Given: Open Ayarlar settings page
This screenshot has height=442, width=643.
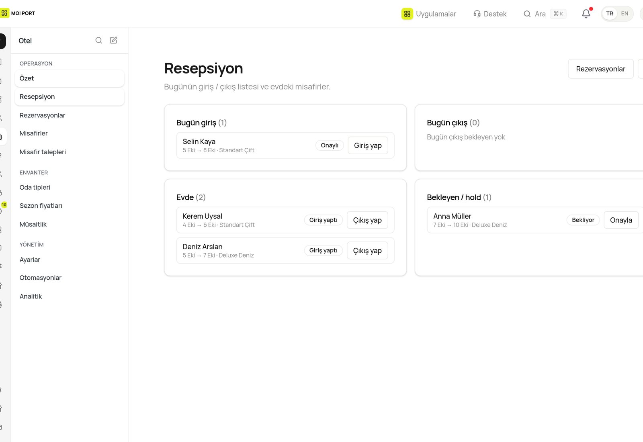Looking at the screenshot, I should (x=70, y=260).
